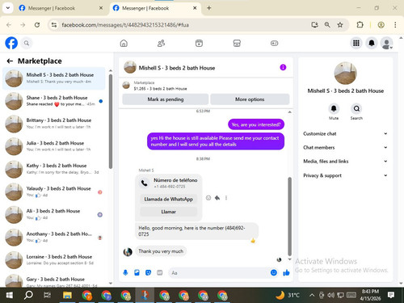Screen dimensions: 404x303
Task: Click the Llamar button
Action: (x=169, y=212)
